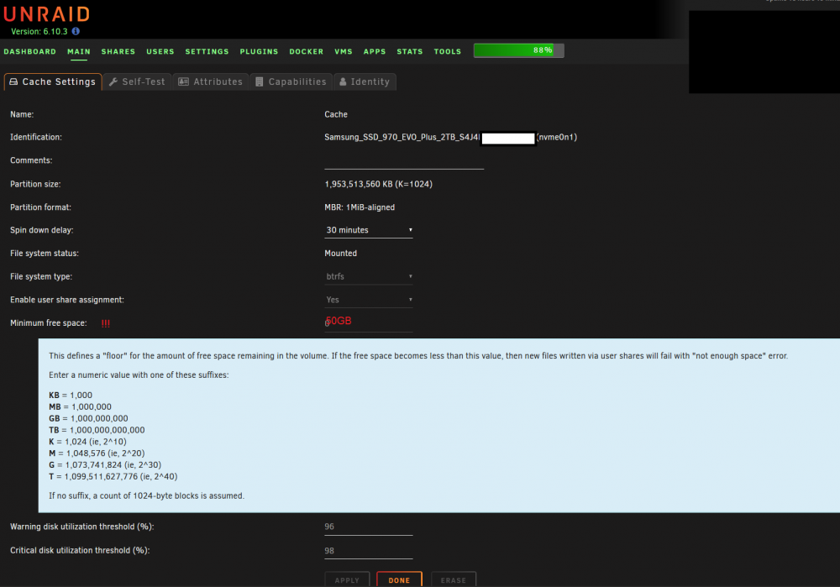The image size is (840, 587).
Task: Click the Critical disk utilization threshold field
Action: click(x=369, y=551)
